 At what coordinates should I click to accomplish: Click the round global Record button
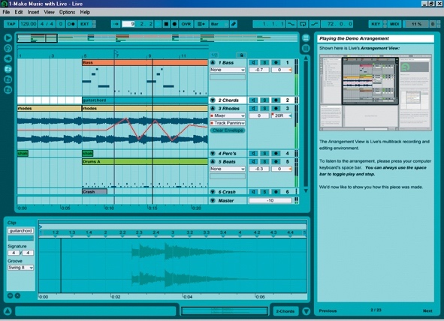(x=174, y=24)
